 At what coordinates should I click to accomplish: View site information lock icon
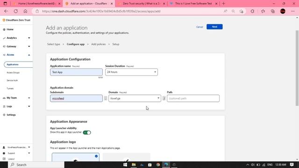[37, 11]
